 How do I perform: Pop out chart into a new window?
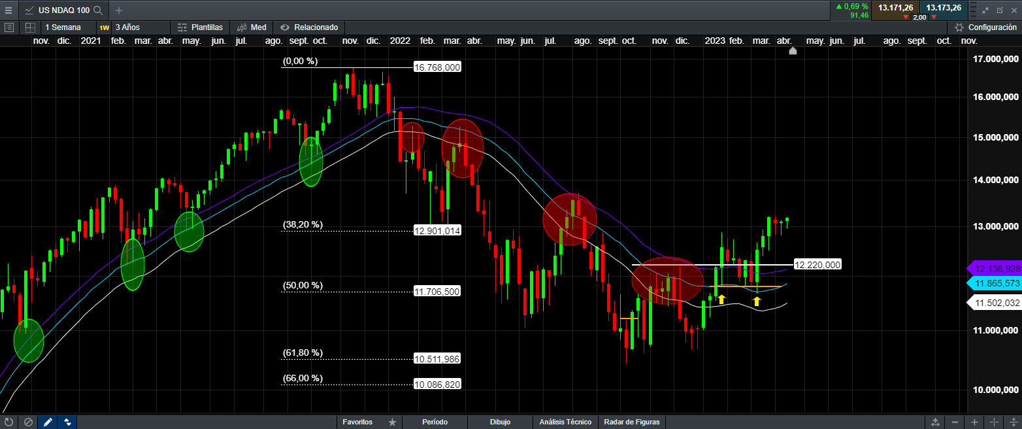click(1000, 10)
